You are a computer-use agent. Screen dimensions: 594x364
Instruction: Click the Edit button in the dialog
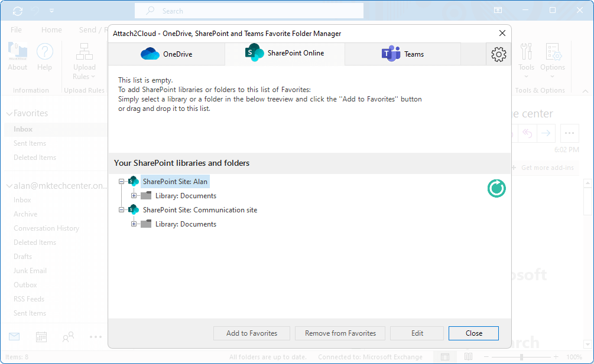point(417,333)
